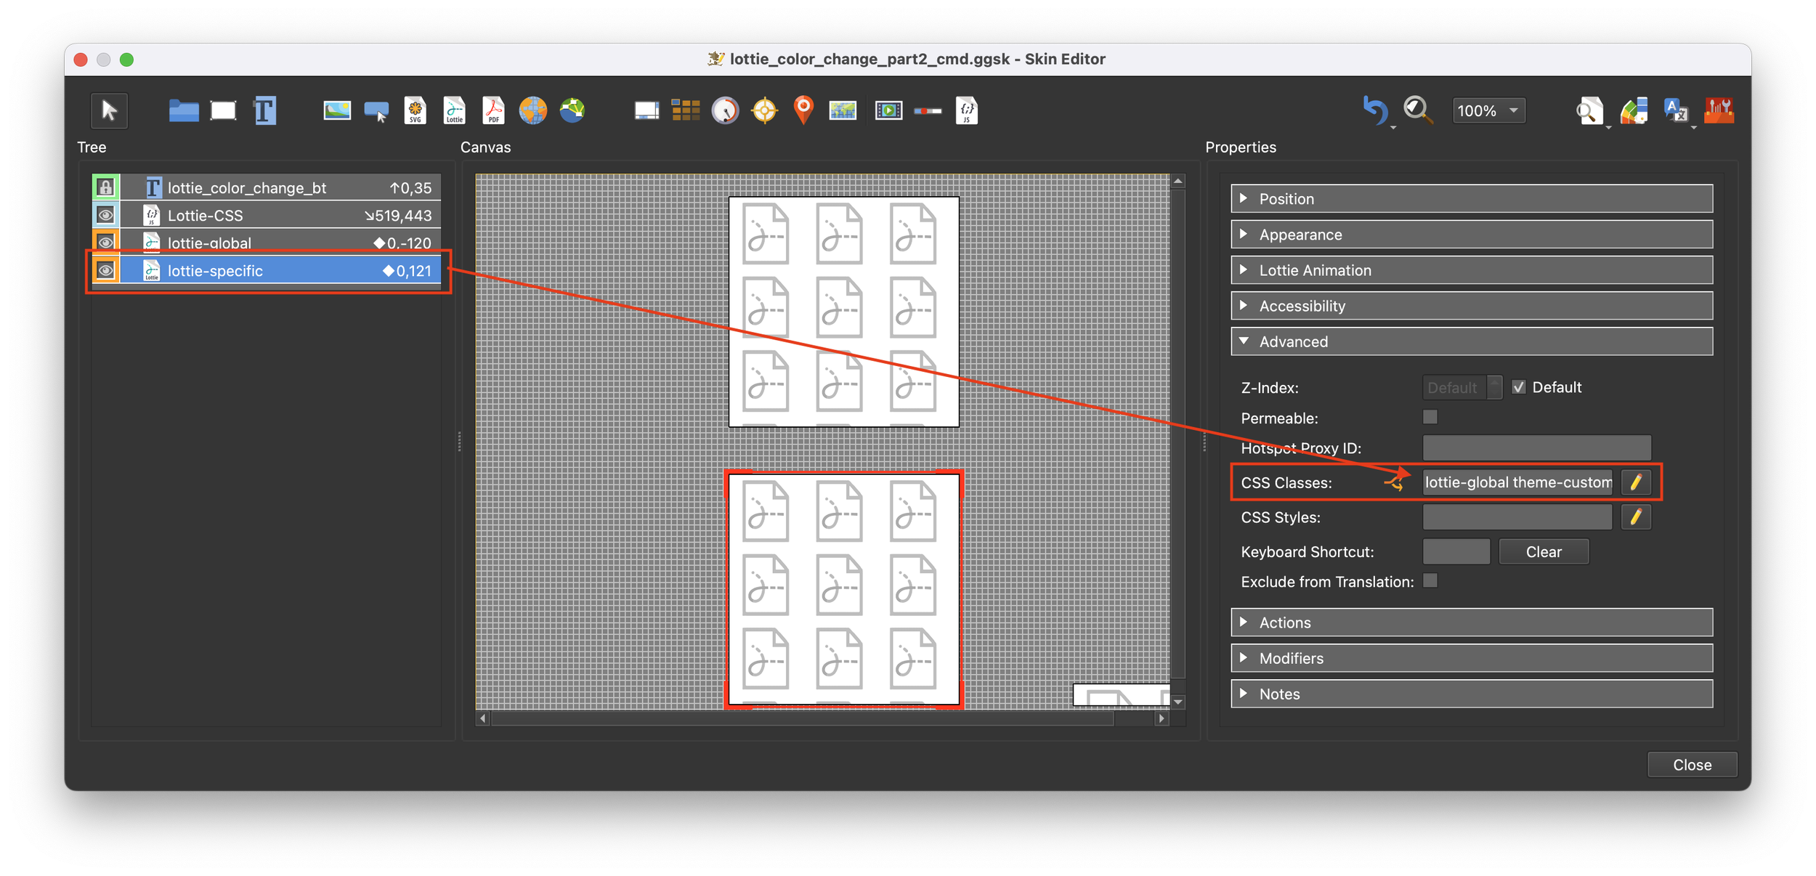Screen dimensions: 1816x876
Task: Select lottie_color_change_bt in the tree
Action: [247, 188]
